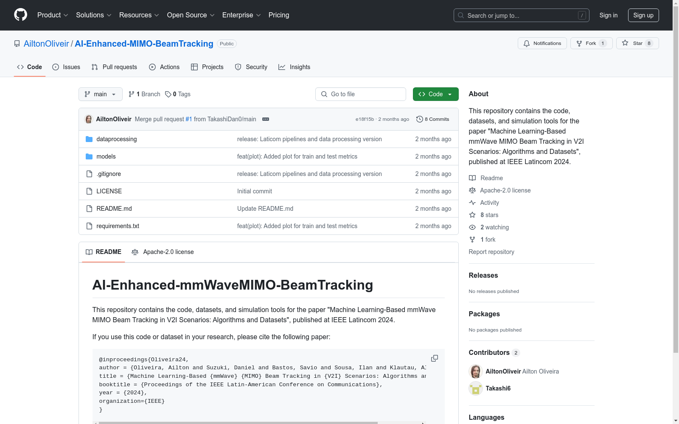Viewport: 679px width, 424px height.
Task: Open the Contributors heading link
Action: coord(494,352)
